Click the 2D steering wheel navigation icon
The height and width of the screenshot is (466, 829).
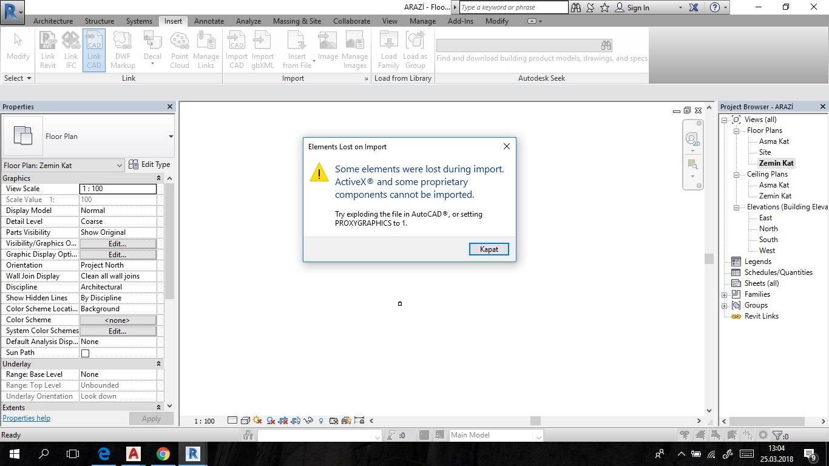[692, 139]
